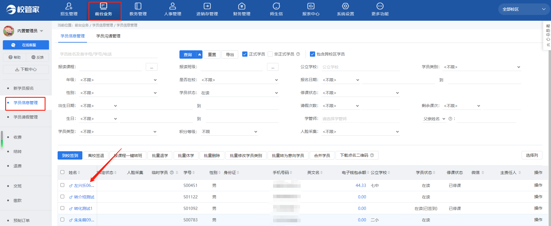Viewport: 551px width, 226px height.
Task: Open the 人事管理 module icon
Action: pyautogui.click(x=173, y=6)
